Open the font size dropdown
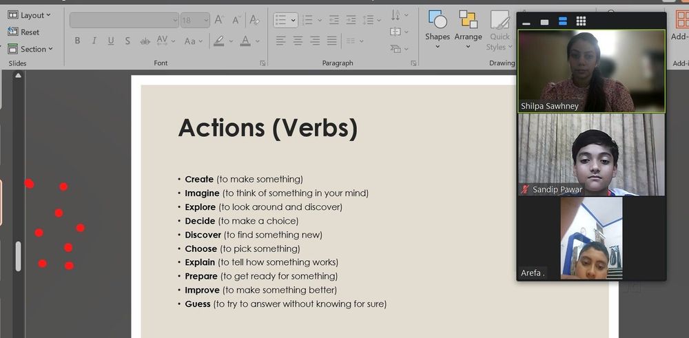Viewport: 689px width, 338px height. [x=206, y=20]
